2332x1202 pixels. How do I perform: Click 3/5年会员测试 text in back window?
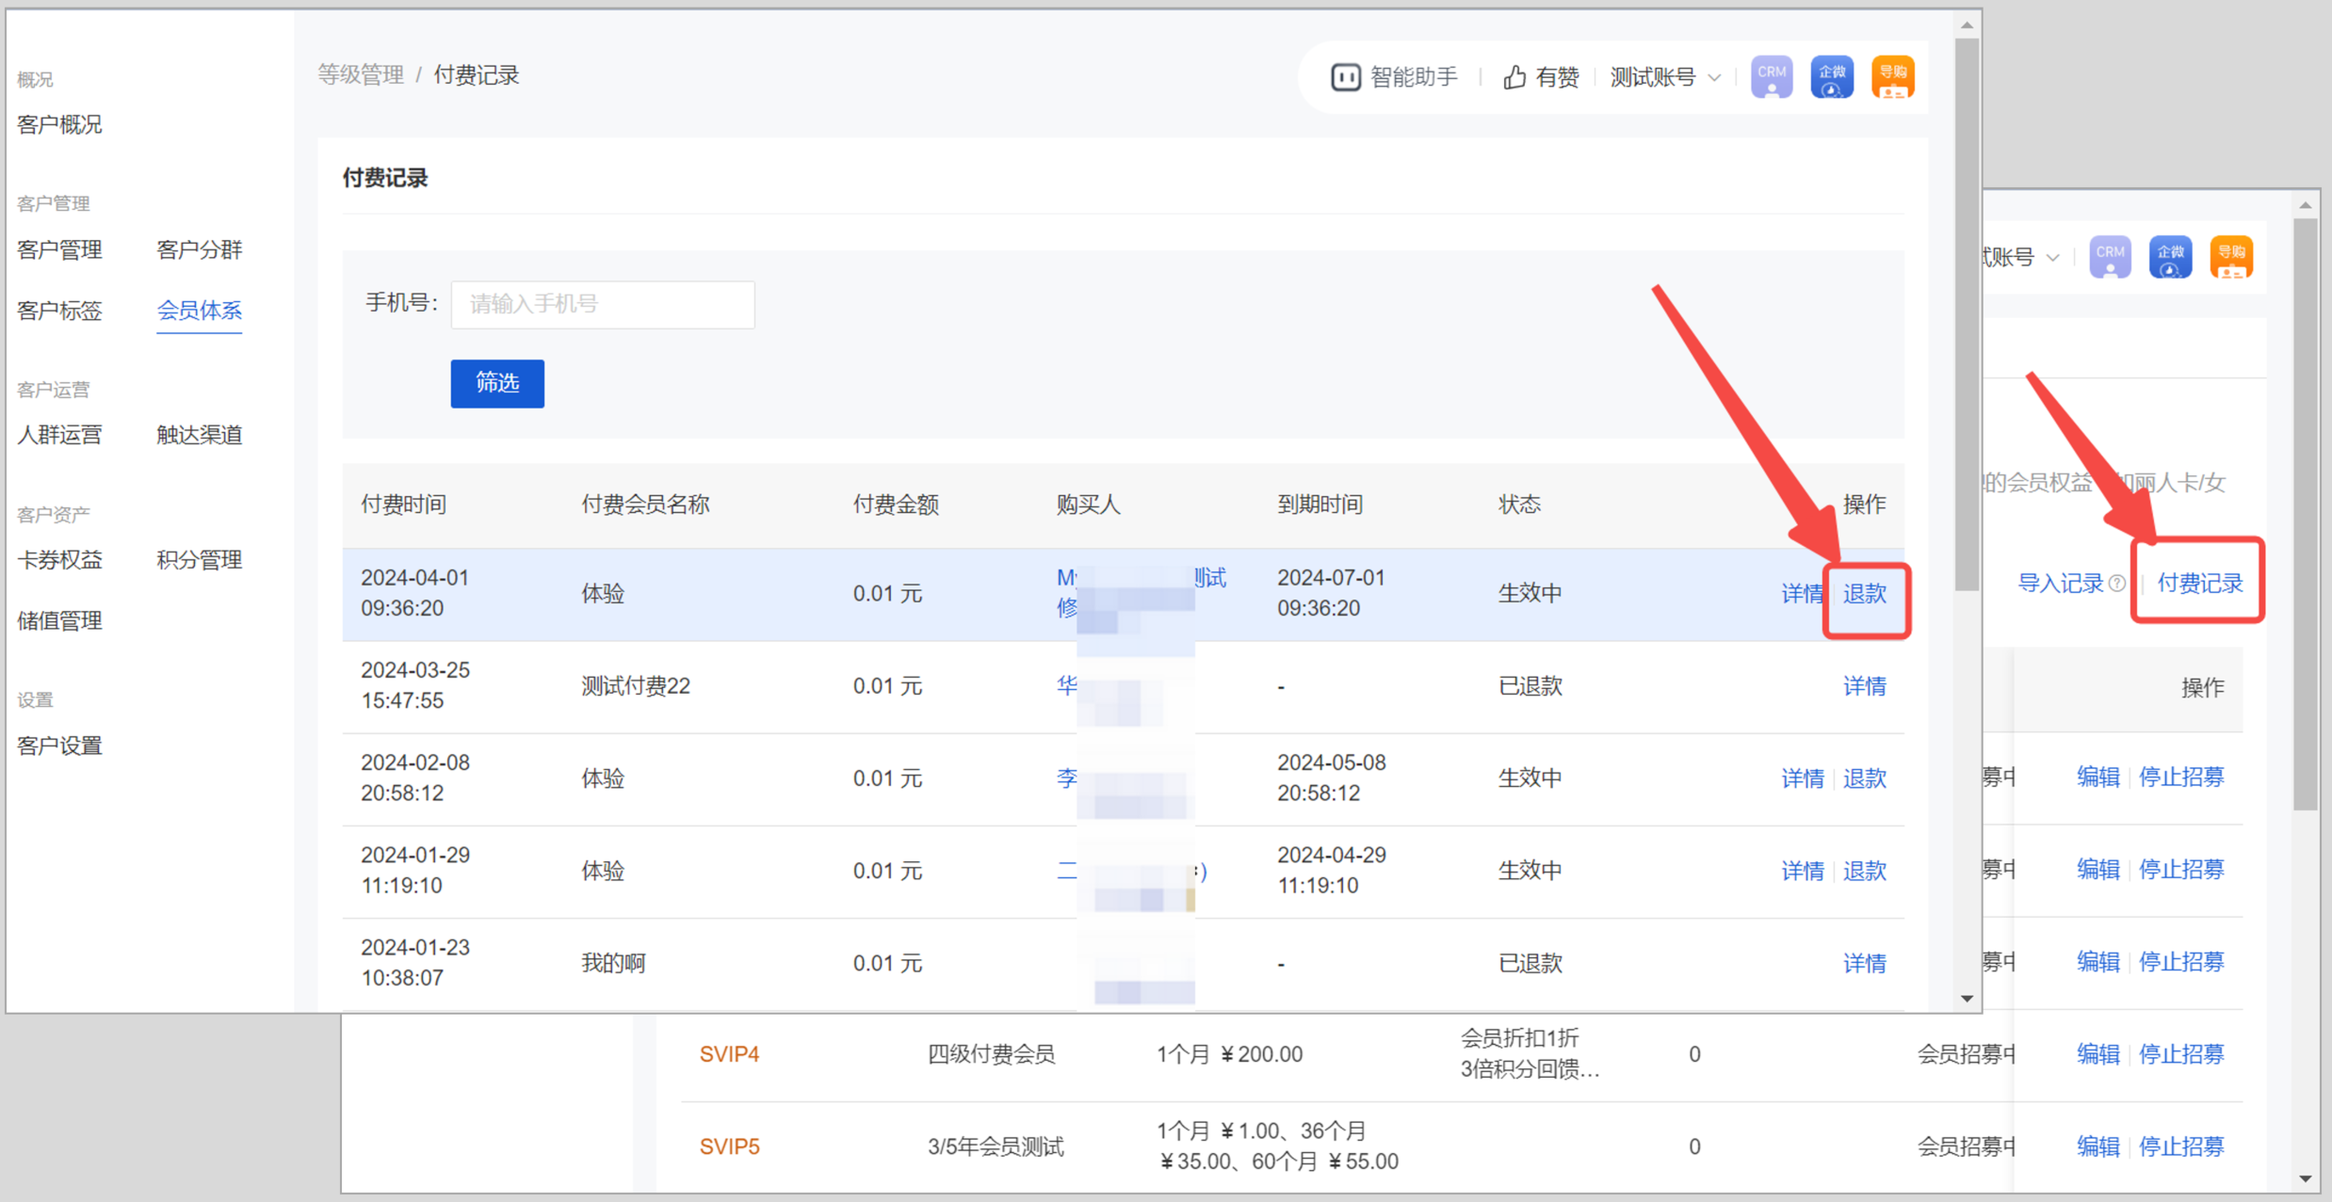pyautogui.click(x=996, y=1146)
